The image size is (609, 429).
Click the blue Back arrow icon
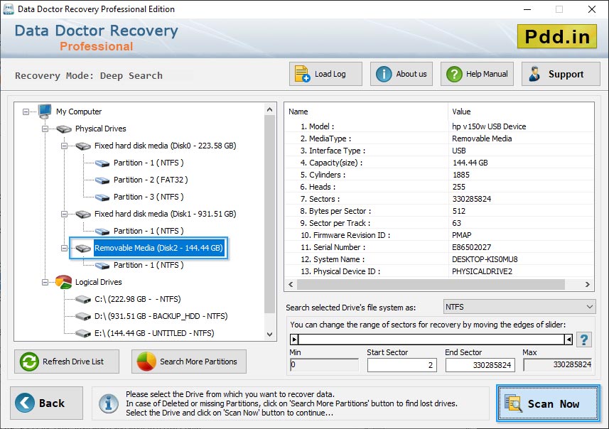(25, 403)
